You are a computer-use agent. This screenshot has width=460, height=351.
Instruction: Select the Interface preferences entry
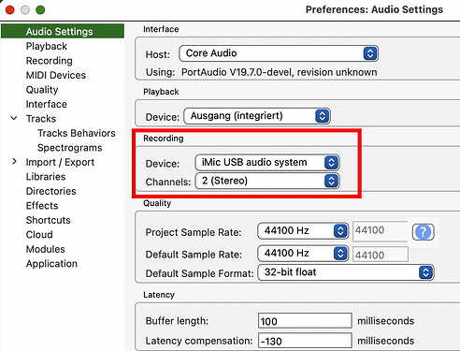[x=47, y=104]
